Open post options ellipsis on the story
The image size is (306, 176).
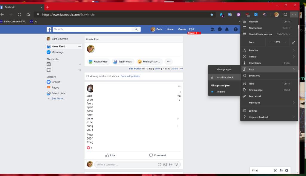coord(180,86)
